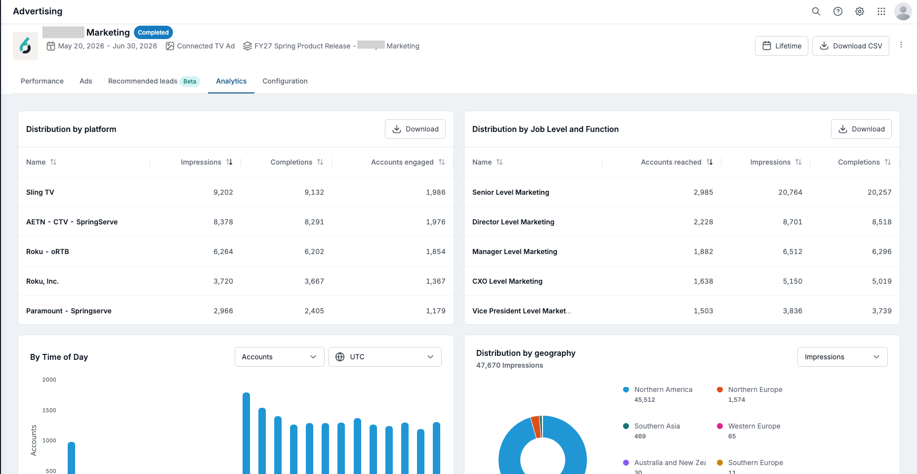Open the UTC timezone dropdown

(x=385, y=357)
